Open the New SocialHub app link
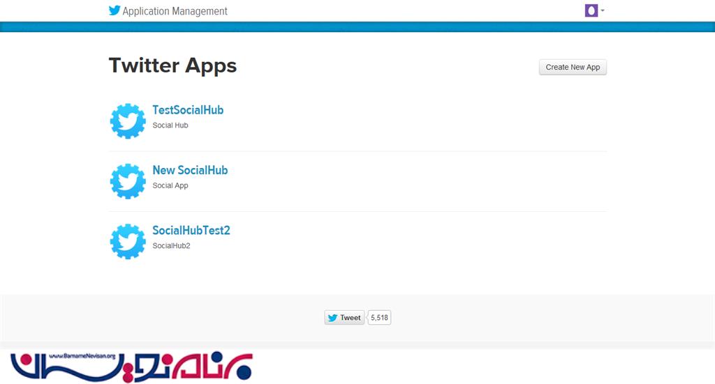This screenshot has width=715, height=384. coord(190,170)
